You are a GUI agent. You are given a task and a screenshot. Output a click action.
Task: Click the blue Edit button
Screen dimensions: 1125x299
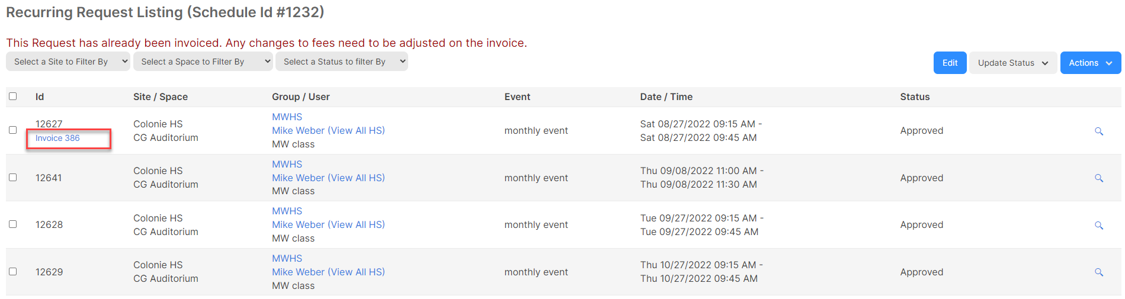click(x=950, y=63)
